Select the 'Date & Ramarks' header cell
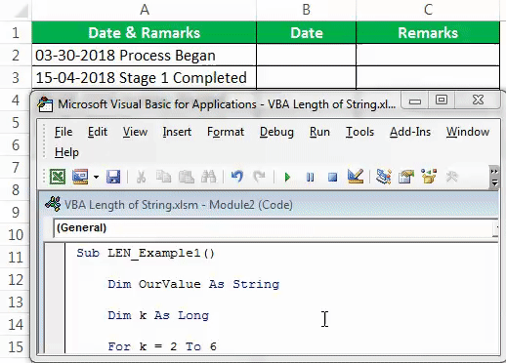This screenshot has width=506, height=363. coord(145,32)
